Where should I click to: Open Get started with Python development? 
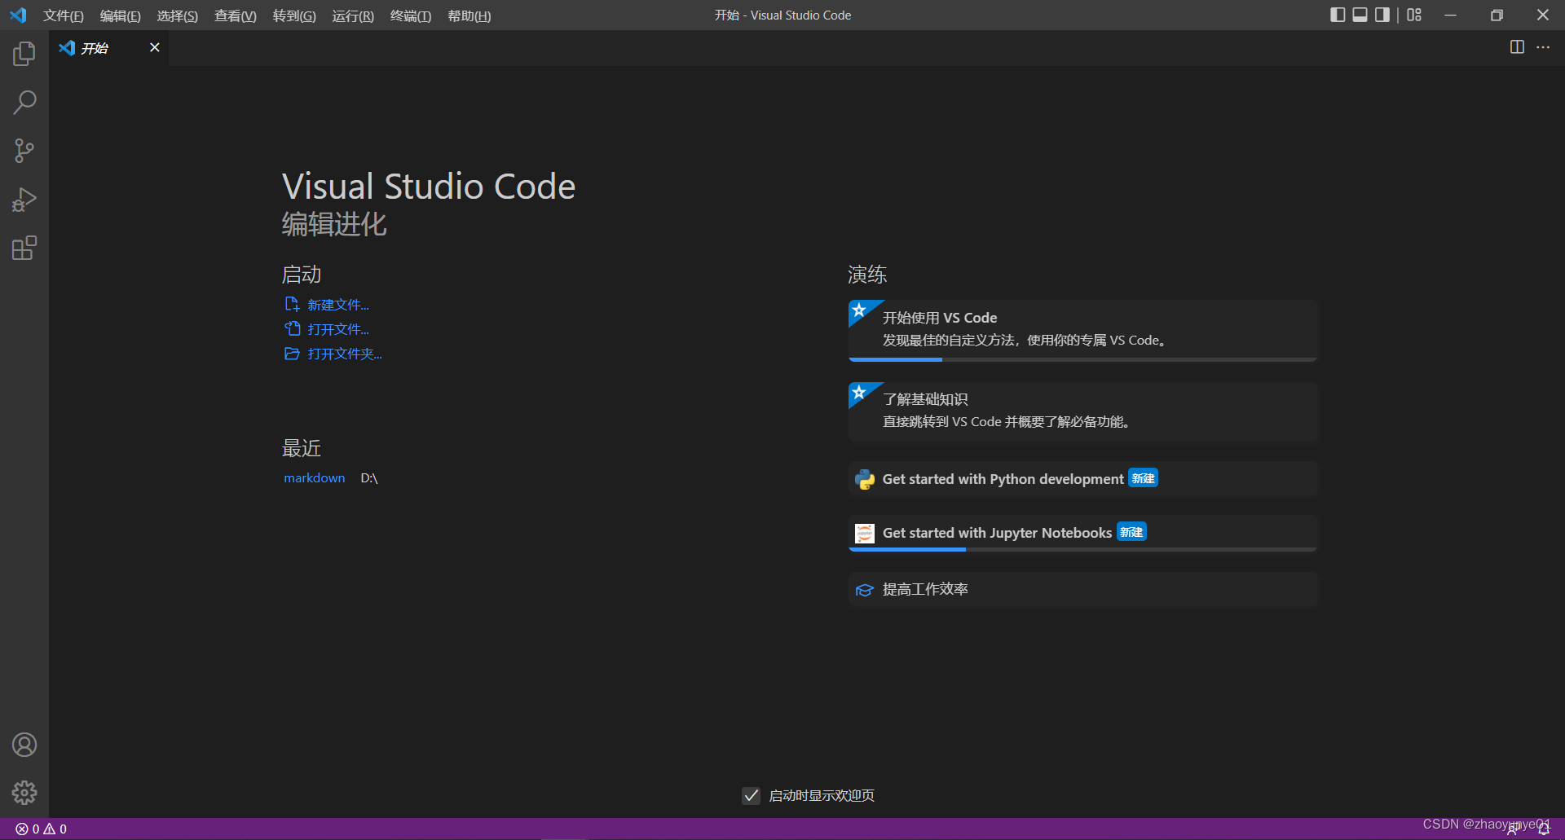pyautogui.click(x=1082, y=479)
